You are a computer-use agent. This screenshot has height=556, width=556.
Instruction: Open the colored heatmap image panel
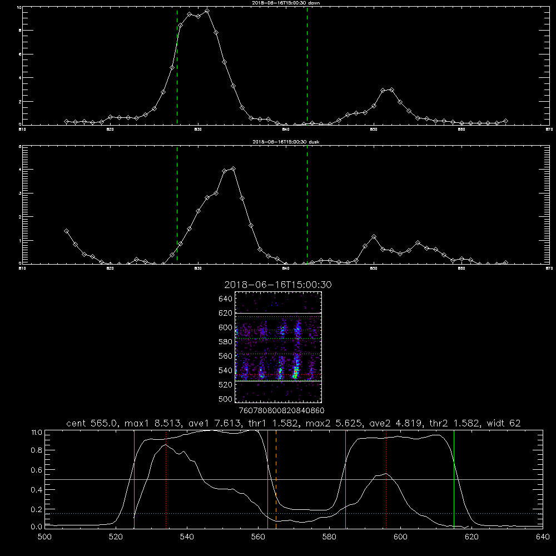coord(279,347)
